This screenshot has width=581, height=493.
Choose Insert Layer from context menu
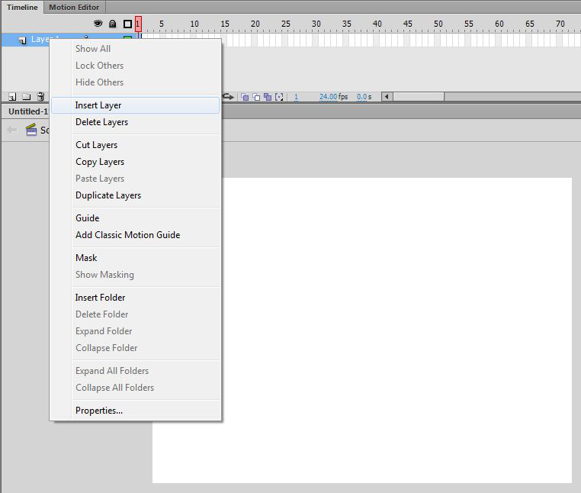135,105
